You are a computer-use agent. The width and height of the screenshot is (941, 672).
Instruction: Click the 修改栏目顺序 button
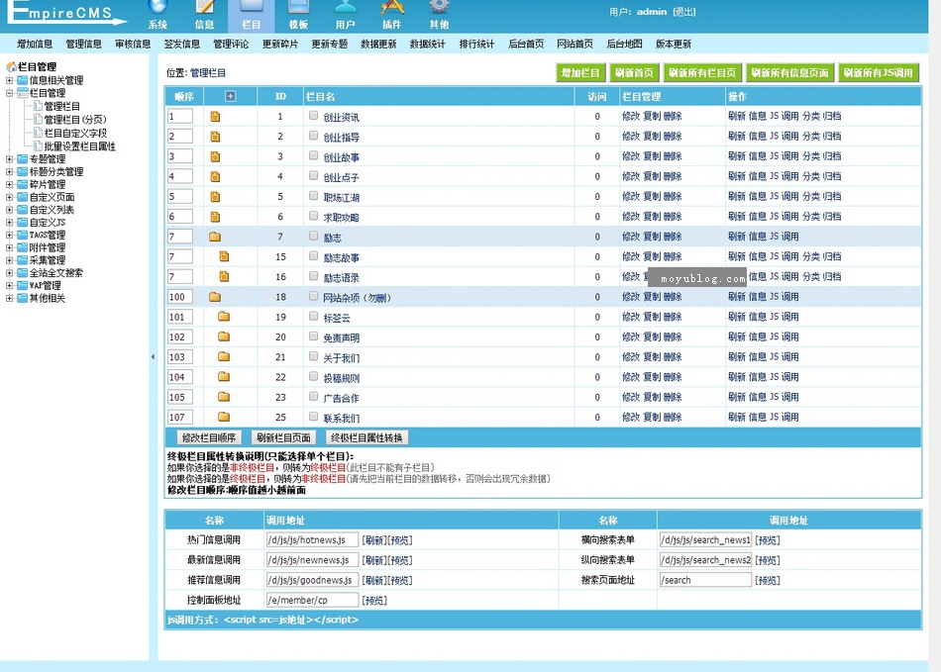tap(209, 437)
